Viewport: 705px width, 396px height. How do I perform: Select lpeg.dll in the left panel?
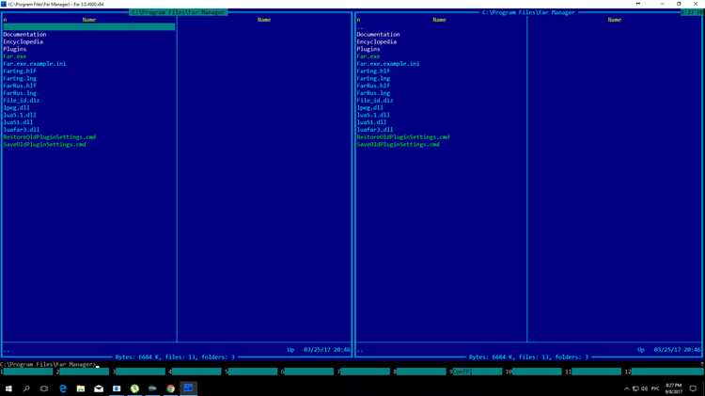coord(16,107)
